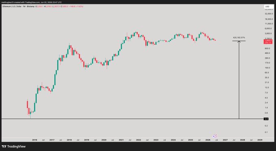Click the 2024 time axis label

coord(173,140)
